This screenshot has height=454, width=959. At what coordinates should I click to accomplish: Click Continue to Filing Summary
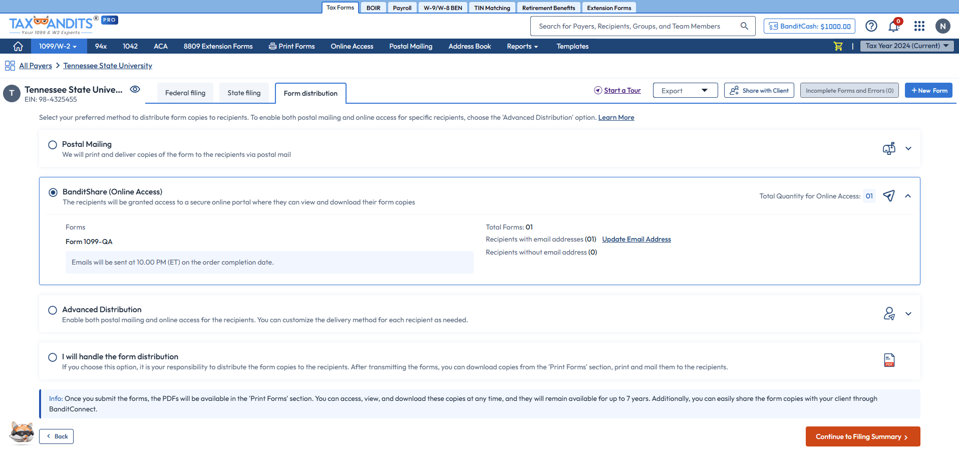click(862, 436)
